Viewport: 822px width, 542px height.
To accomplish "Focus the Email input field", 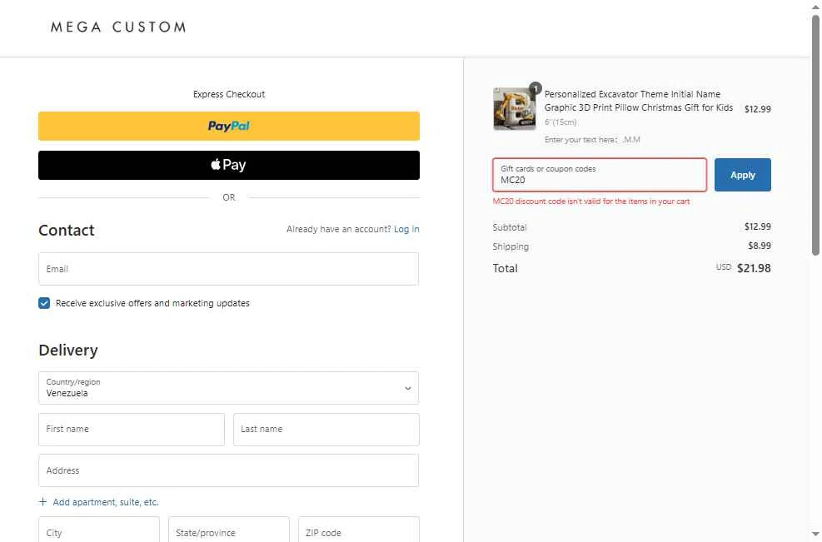I will pos(228,269).
